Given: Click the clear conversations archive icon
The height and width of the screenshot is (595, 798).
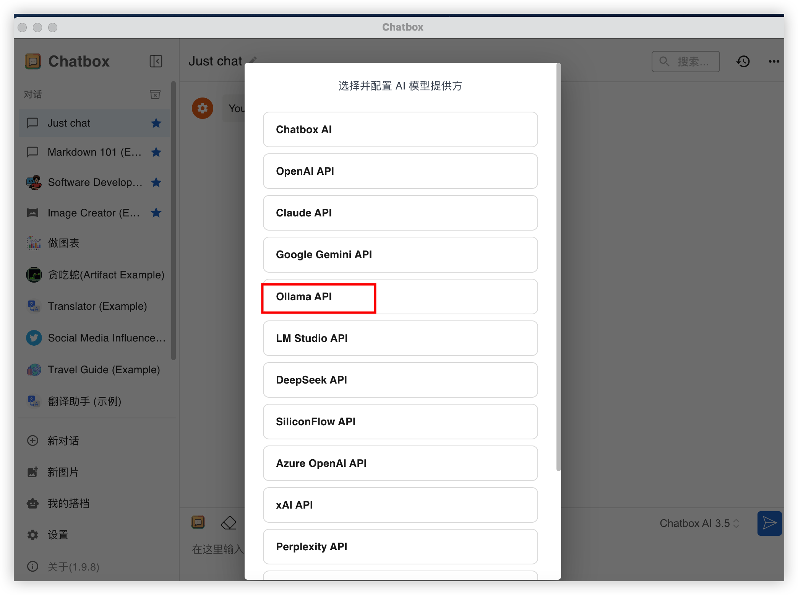Looking at the screenshot, I should [x=155, y=94].
